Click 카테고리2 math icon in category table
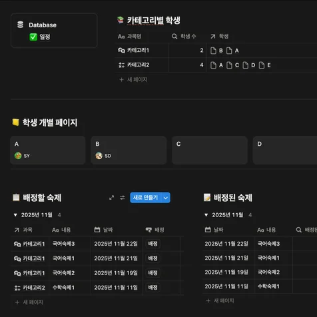 [x=121, y=65]
